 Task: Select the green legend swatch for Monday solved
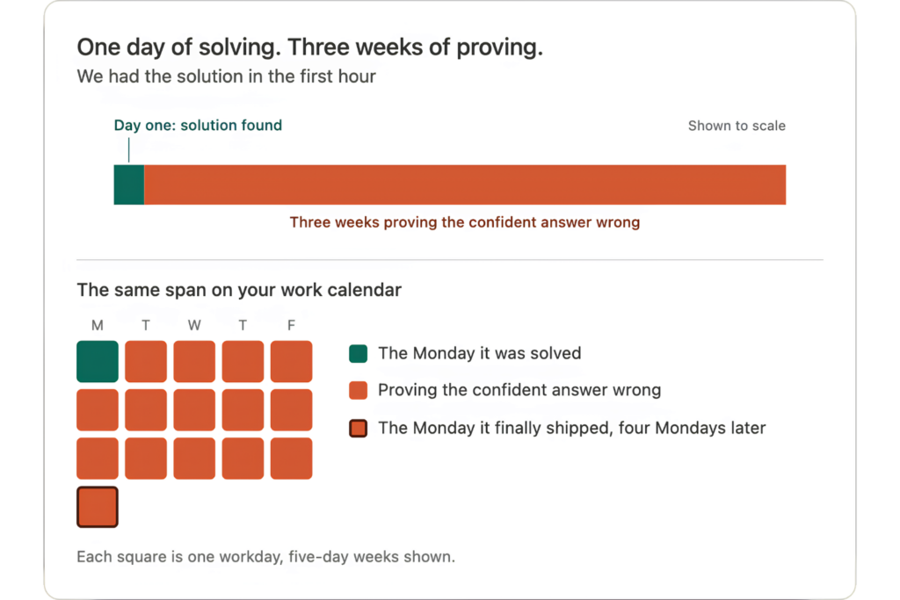(x=359, y=353)
